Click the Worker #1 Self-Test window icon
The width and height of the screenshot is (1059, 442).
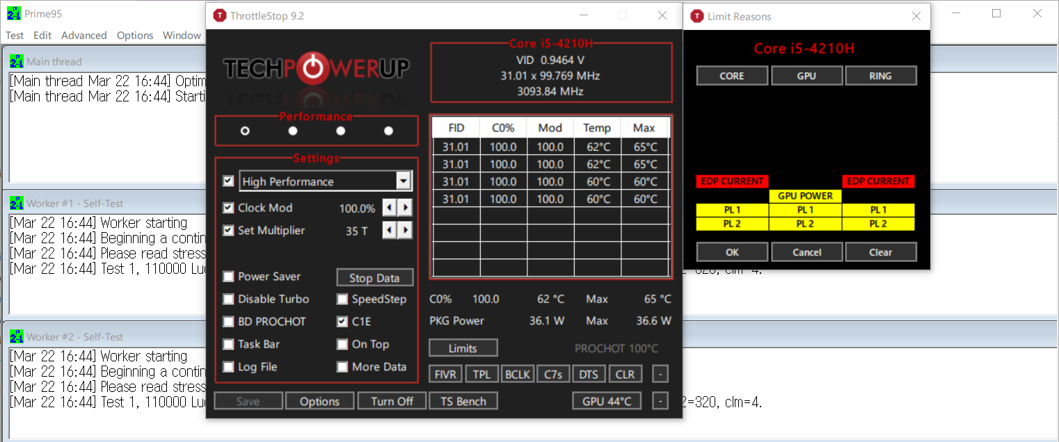[x=17, y=203]
